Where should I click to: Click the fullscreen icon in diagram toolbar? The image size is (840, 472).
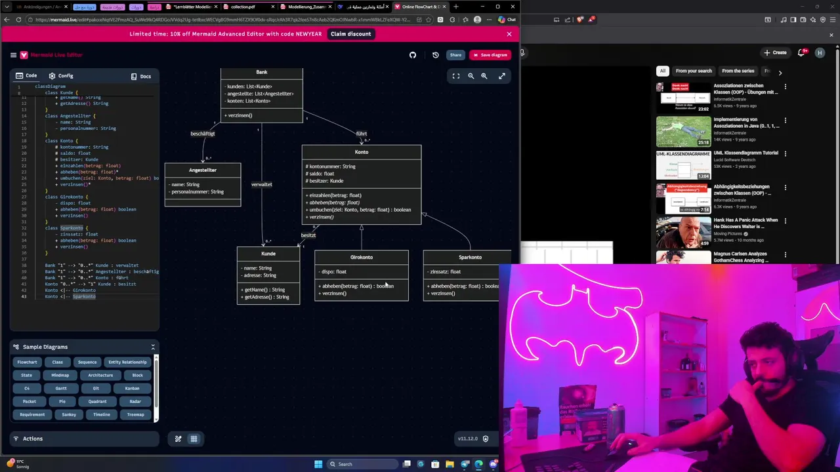(x=456, y=76)
